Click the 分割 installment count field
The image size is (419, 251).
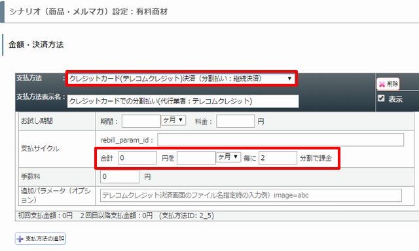coord(278,158)
